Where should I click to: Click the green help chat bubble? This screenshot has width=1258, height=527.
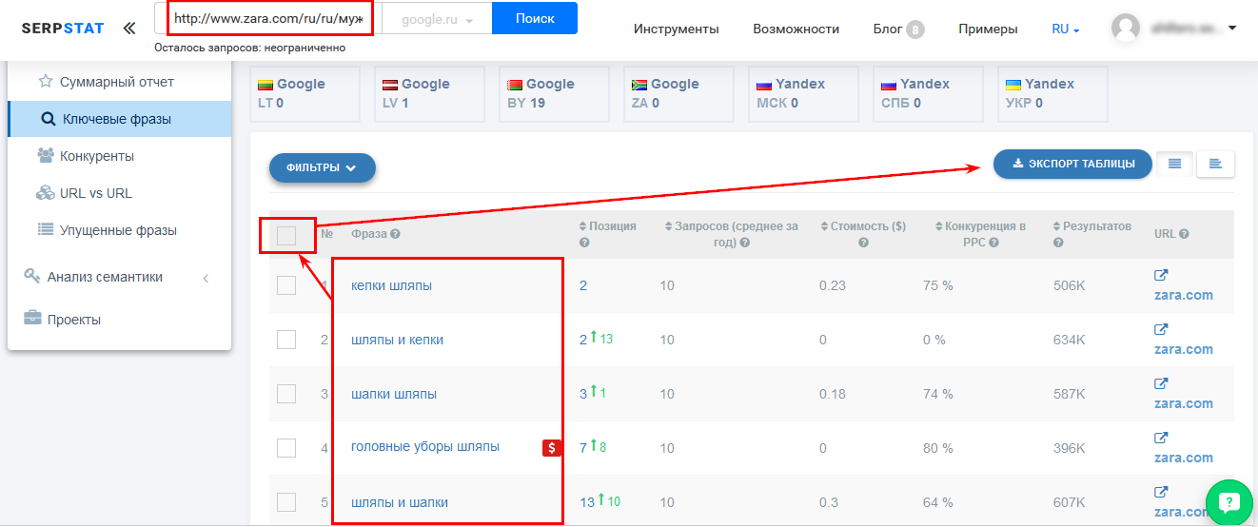tap(1229, 502)
